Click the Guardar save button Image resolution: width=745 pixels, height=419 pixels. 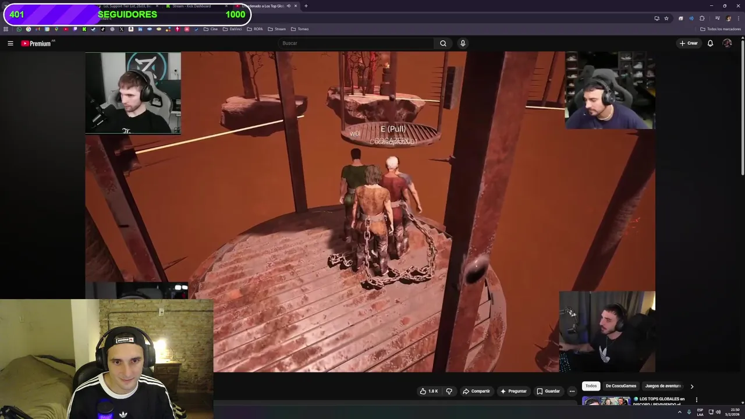pyautogui.click(x=548, y=391)
